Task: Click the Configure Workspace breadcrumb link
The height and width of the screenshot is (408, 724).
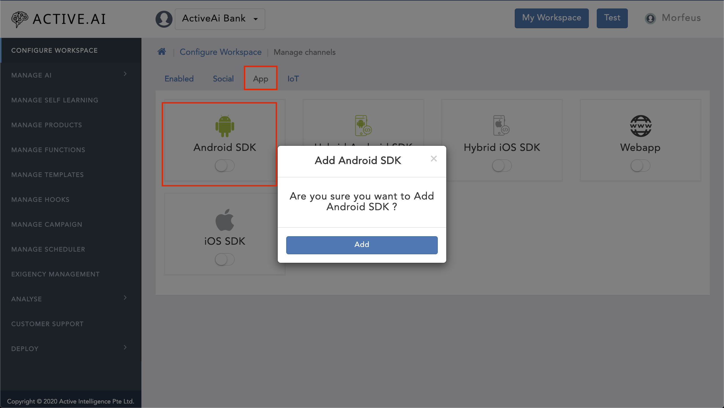Action: point(220,52)
